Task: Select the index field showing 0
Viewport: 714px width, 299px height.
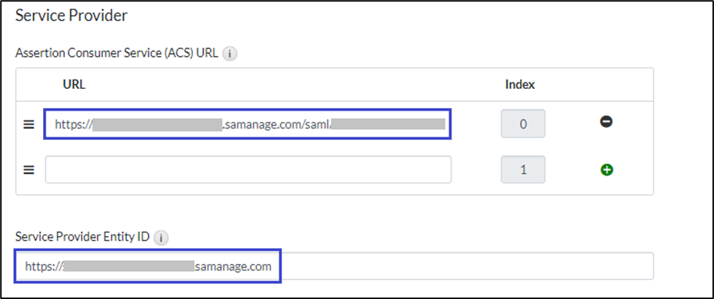Action: click(522, 124)
